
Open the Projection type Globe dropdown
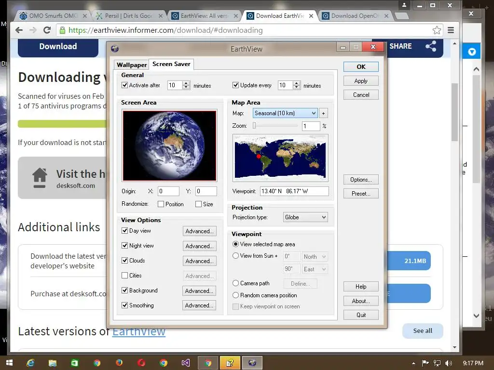[305, 217]
